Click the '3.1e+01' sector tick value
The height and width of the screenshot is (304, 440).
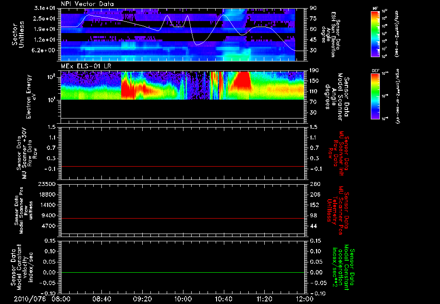click(x=45, y=8)
